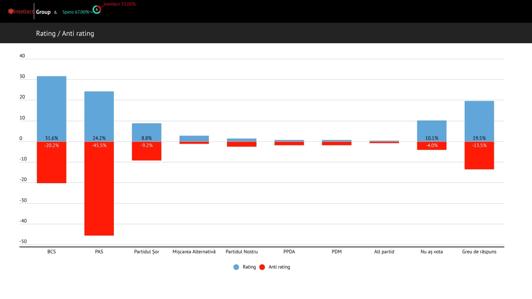Click the red Intellect polyhedron logo icon
Screen dimensions: 532x299
(11, 12)
